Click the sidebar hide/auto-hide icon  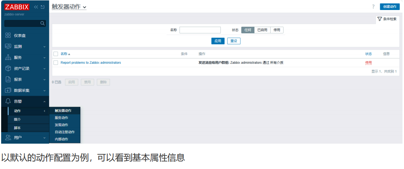(x=43, y=7)
